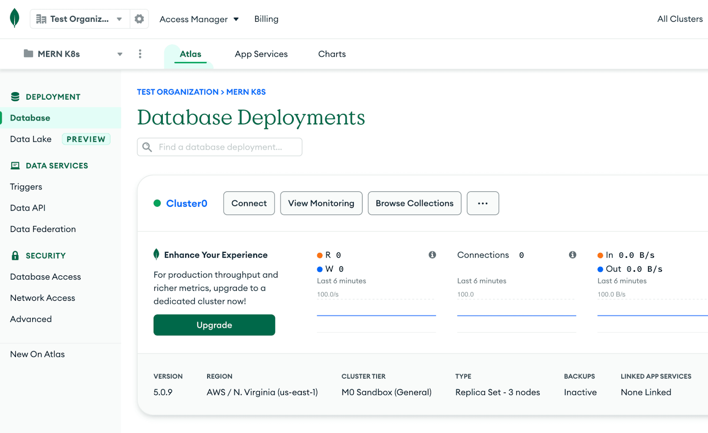Switch to the App Services tab

tap(261, 54)
